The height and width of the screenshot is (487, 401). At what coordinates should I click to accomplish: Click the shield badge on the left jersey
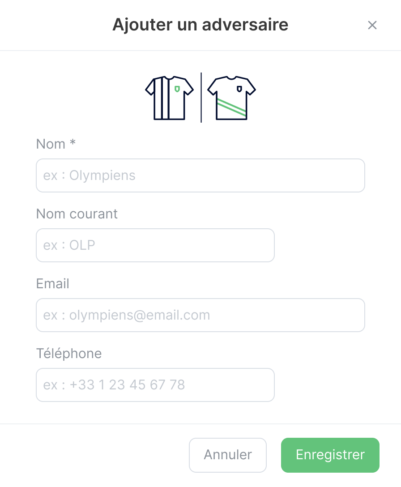(x=177, y=88)
